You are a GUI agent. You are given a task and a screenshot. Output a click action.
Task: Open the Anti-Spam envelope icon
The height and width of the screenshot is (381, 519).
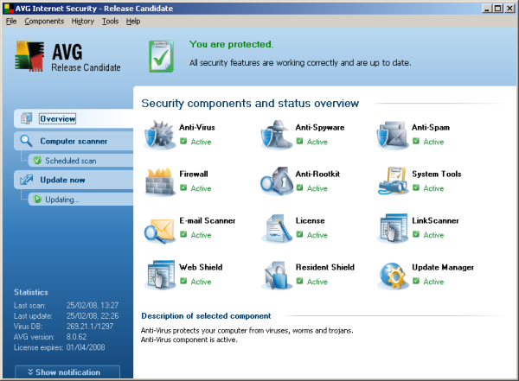pyautogui.click(x=393, y=135)
